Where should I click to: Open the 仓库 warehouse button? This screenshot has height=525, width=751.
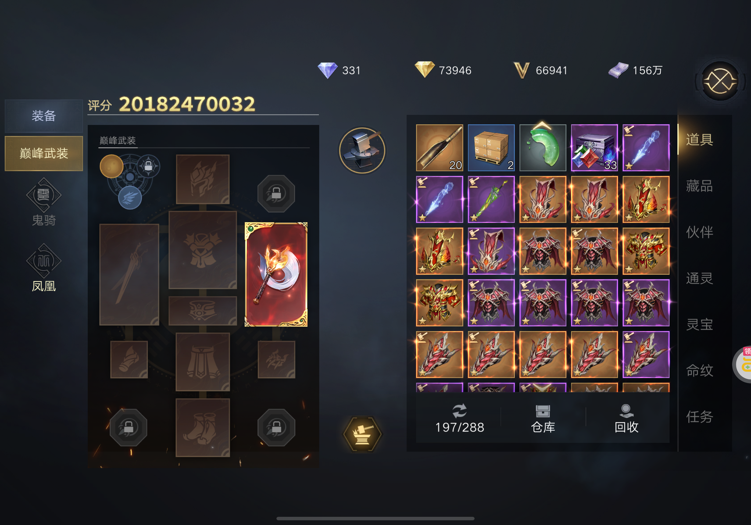(542, 419)
